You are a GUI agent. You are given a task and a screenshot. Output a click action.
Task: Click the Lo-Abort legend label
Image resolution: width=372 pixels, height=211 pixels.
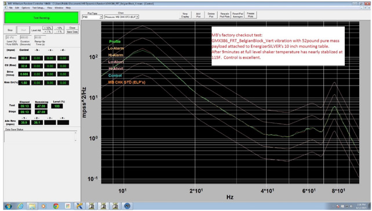coord(116,62)
